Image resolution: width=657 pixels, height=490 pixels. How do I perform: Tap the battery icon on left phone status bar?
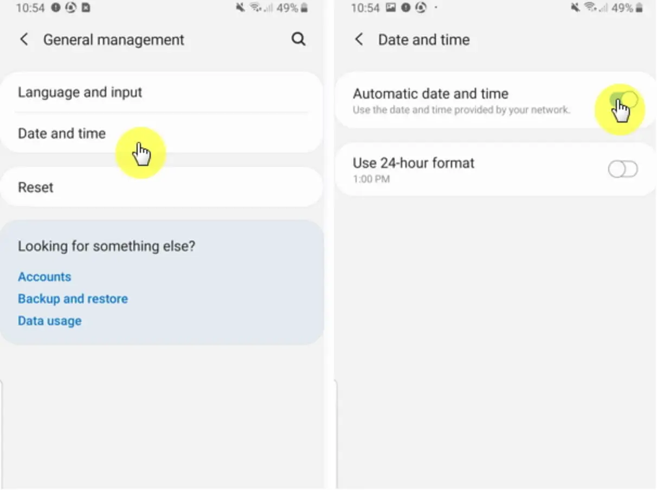click(305, 8)
